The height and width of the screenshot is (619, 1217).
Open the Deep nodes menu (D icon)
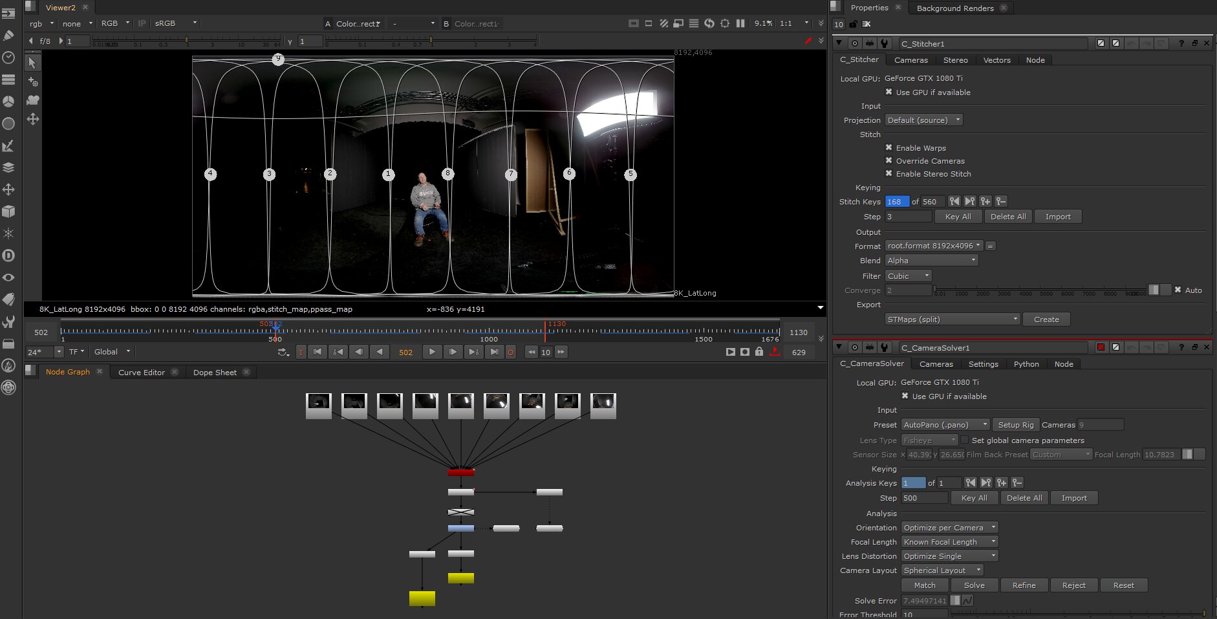point(8,255)
